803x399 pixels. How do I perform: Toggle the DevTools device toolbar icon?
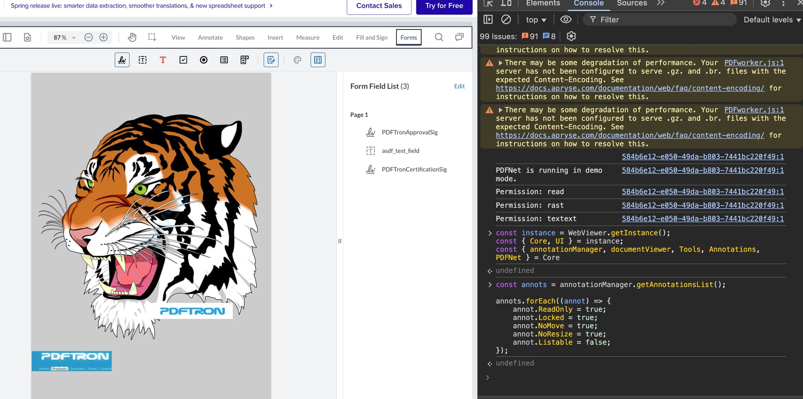[x=506, y=3]
